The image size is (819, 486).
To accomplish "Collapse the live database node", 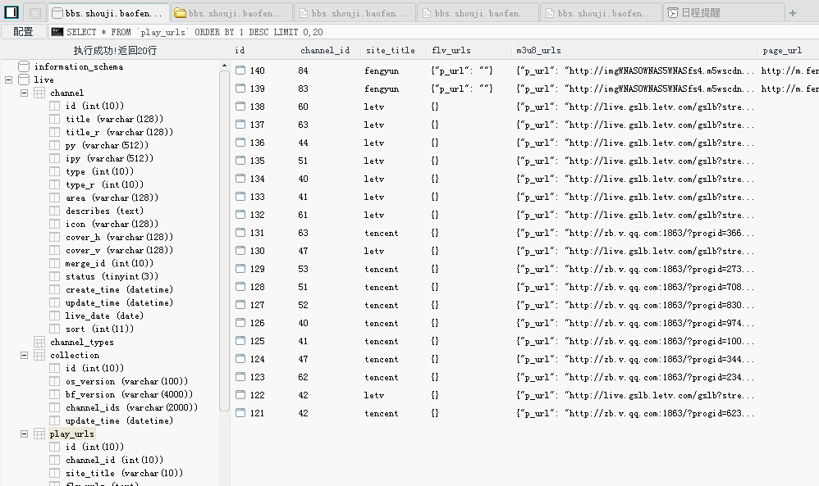I will pos(8,79).
